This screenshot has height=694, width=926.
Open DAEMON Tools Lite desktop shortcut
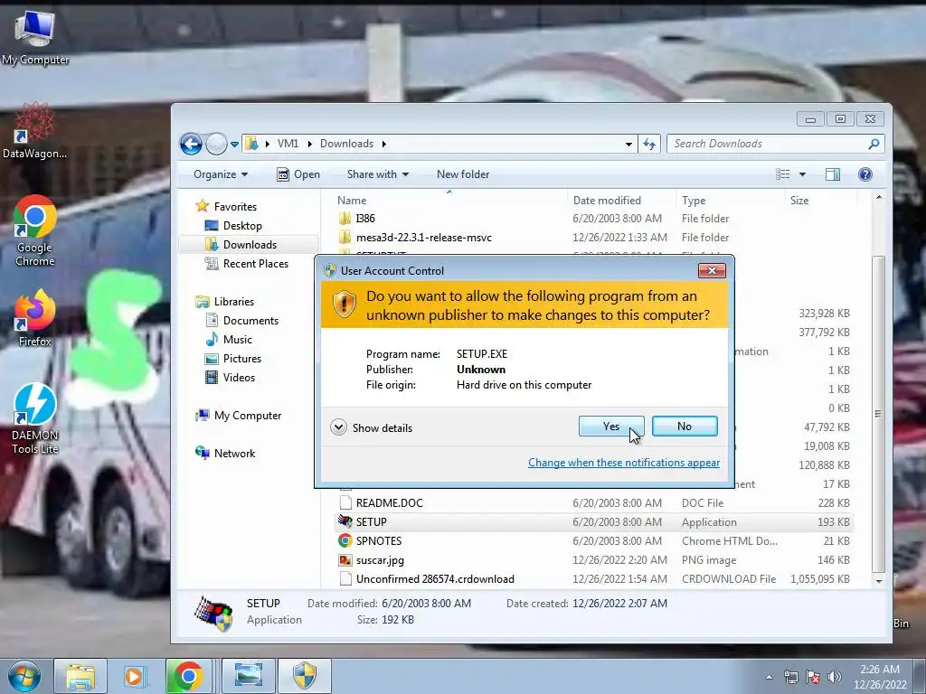(x=35, y=419)
